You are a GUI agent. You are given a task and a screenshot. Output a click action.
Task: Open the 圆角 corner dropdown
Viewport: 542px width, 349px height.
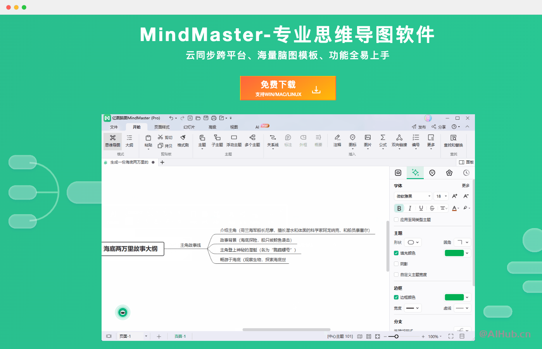[x=462, y=242]
